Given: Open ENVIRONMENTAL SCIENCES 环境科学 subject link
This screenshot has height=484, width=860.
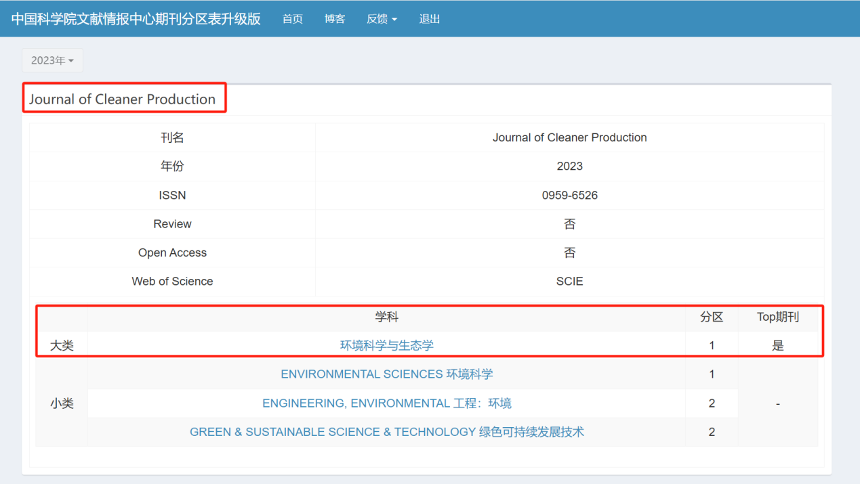Looking at the screenshot, I should 386,374.
